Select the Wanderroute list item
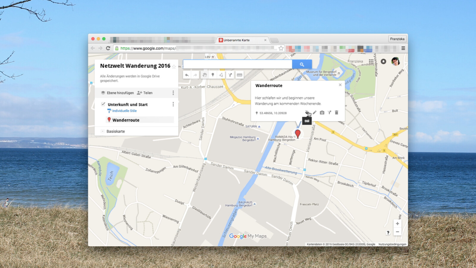This screenshot has height=268, width=476. [140, 120]
